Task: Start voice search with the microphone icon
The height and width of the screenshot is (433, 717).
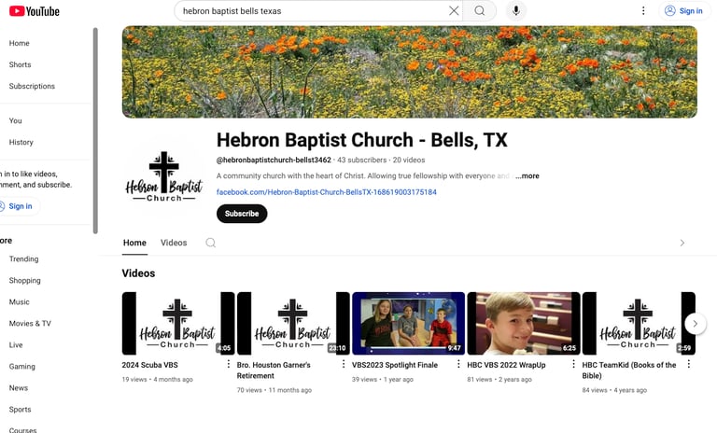Action: (x=515, y=10)
